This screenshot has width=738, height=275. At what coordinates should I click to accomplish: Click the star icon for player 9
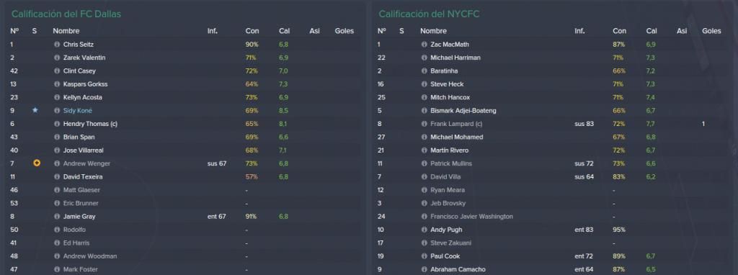click(x=35, y=110)
